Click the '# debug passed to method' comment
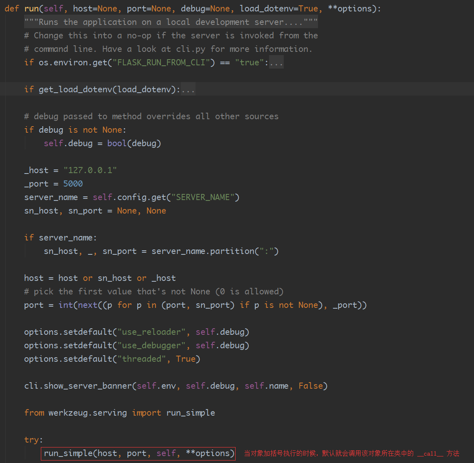The height and width of the screenshot is (463, 474). tap(151, 116)
